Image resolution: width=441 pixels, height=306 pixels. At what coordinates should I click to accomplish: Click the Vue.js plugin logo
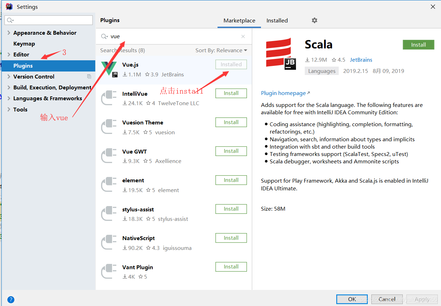109,69
